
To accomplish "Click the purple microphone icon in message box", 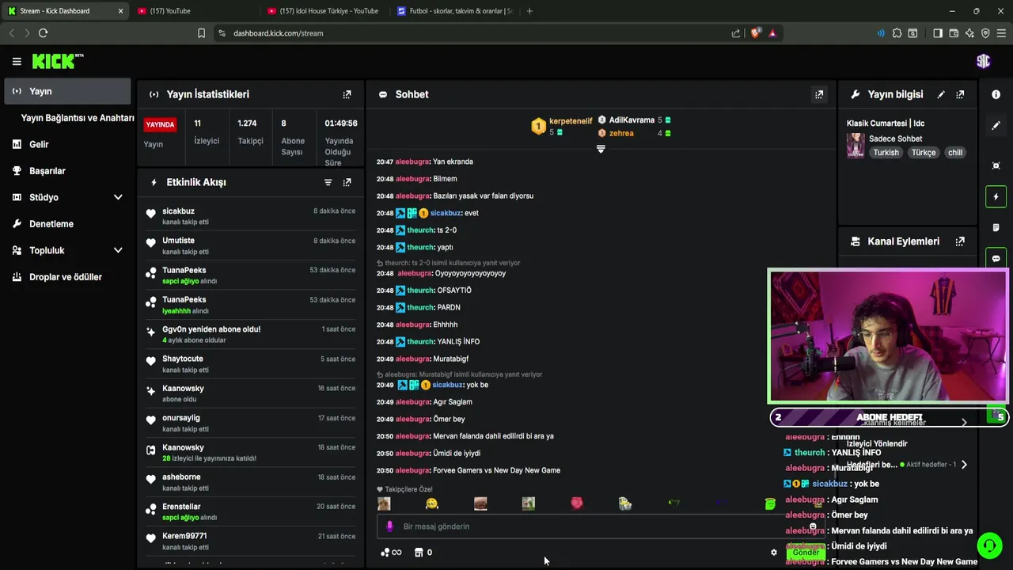I will pos(389,526).
